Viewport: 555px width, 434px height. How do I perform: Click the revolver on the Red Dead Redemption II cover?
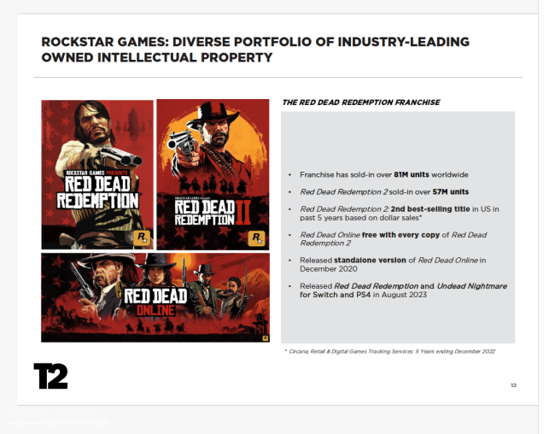click(181, 144)
